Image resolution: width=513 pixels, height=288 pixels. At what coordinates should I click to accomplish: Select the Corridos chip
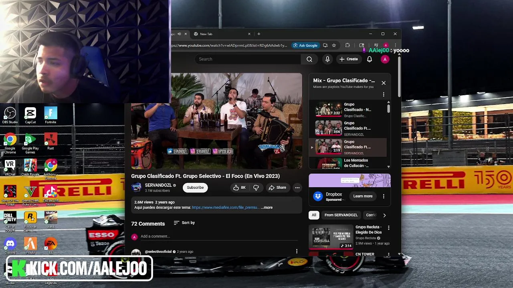[371, 215]
